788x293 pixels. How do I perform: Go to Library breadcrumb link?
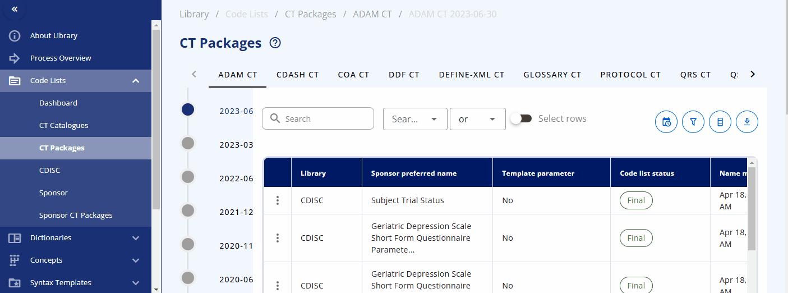[194, 14]
